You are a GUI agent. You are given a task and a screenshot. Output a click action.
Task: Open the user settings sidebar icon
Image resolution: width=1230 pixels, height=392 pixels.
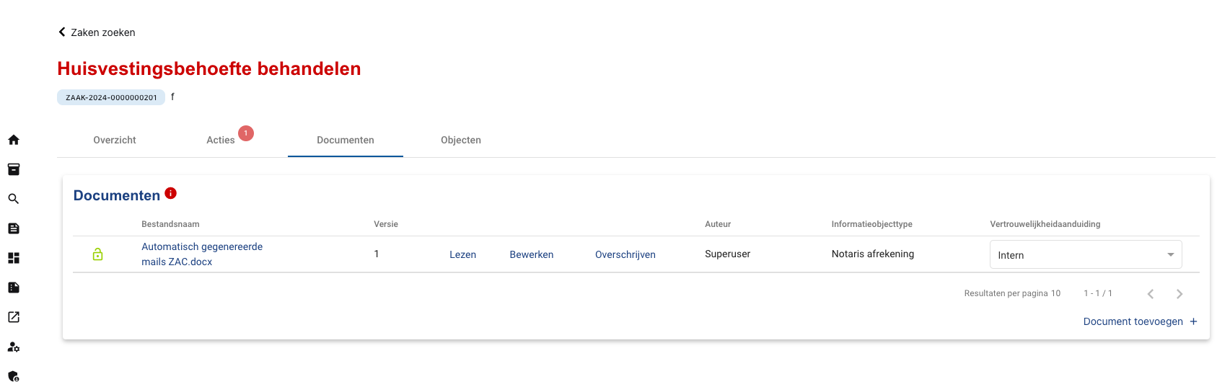pos(14,347)
